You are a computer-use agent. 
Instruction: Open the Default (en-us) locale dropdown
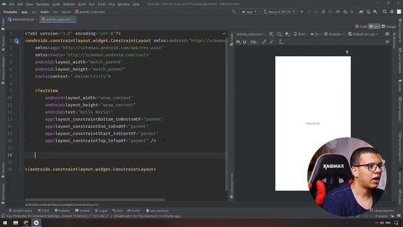(x=363, y=34)
